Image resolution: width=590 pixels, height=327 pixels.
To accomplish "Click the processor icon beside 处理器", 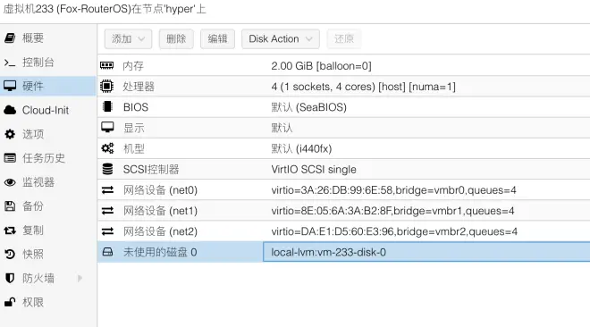I will (x=107, y=87).
